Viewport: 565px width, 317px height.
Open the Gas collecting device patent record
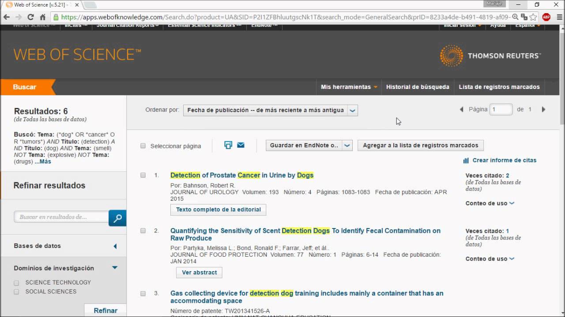307,297
